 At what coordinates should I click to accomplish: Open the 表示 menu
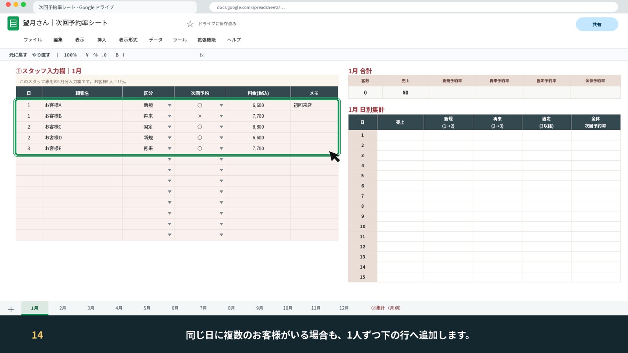coord(80,40)
